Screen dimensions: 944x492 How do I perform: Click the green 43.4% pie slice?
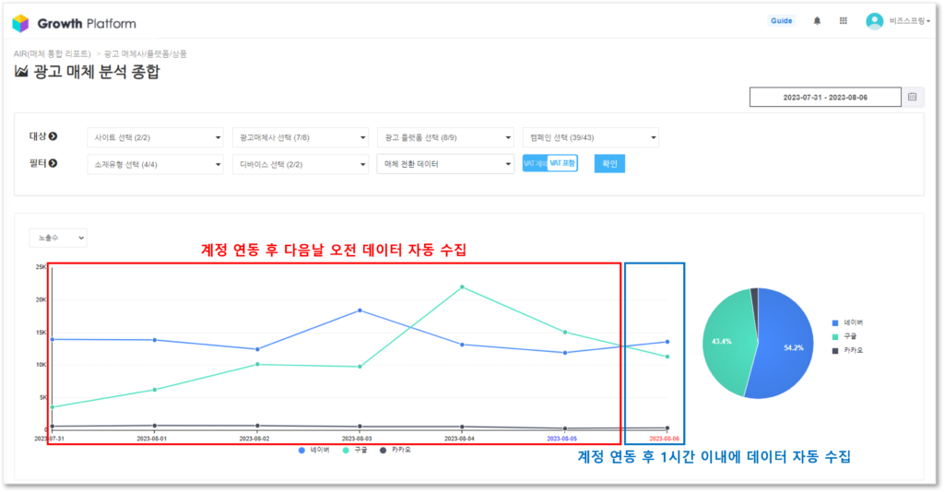coord(726,343)
